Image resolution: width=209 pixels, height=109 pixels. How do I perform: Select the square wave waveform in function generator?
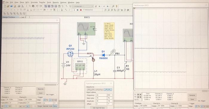[x=108, y=90]
